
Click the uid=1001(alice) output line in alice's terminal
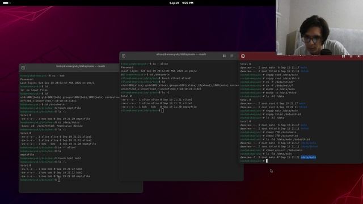click(x=179, y=86)
